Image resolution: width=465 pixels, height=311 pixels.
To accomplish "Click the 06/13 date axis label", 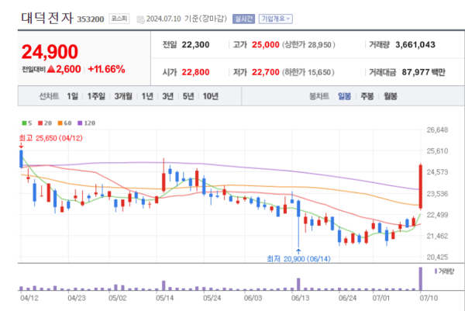I will [x=300, y=298].
